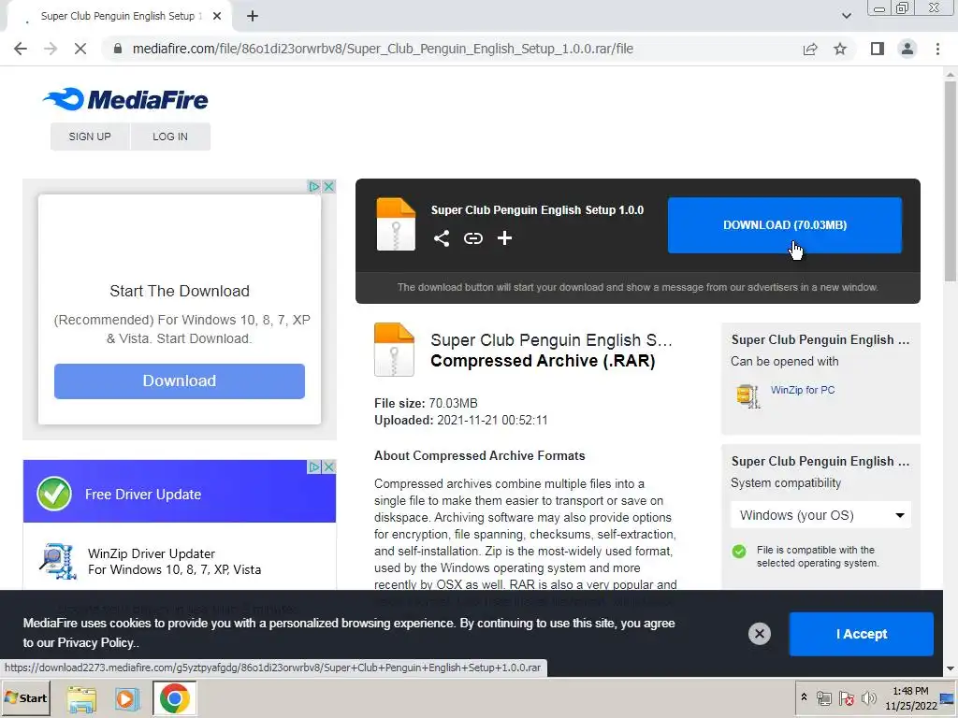
Task: Click the address bar URL
Action: click(x=383, y=49)
